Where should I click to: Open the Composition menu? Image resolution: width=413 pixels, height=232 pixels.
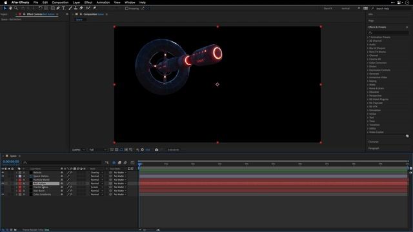tap(60, 3)
